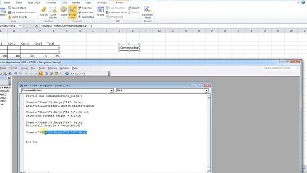Click cell showing 255
The image size is (307, 173).
coord(53,56)
